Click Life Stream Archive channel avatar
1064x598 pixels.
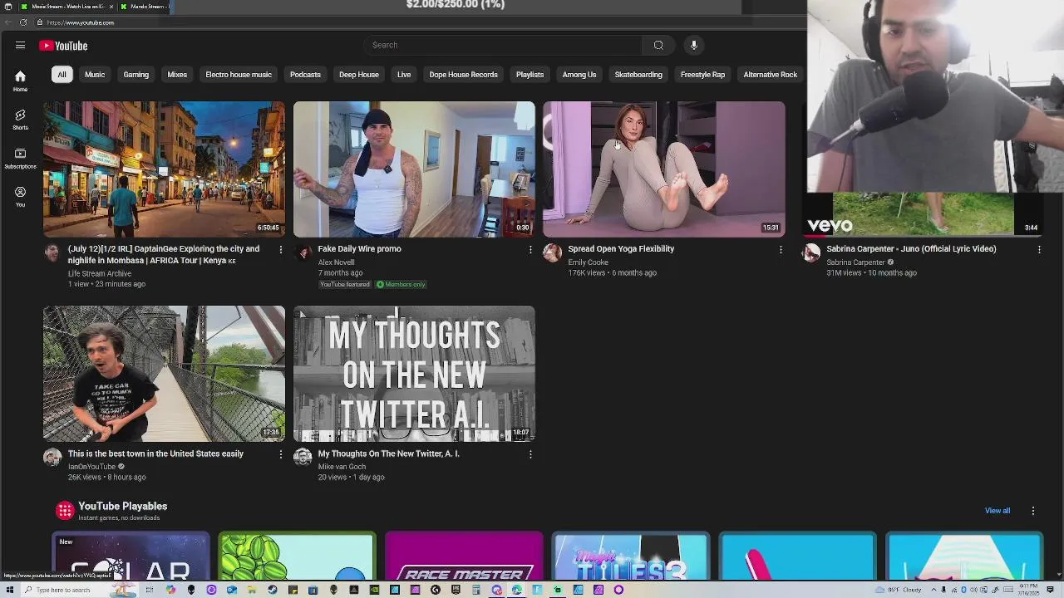52,252
